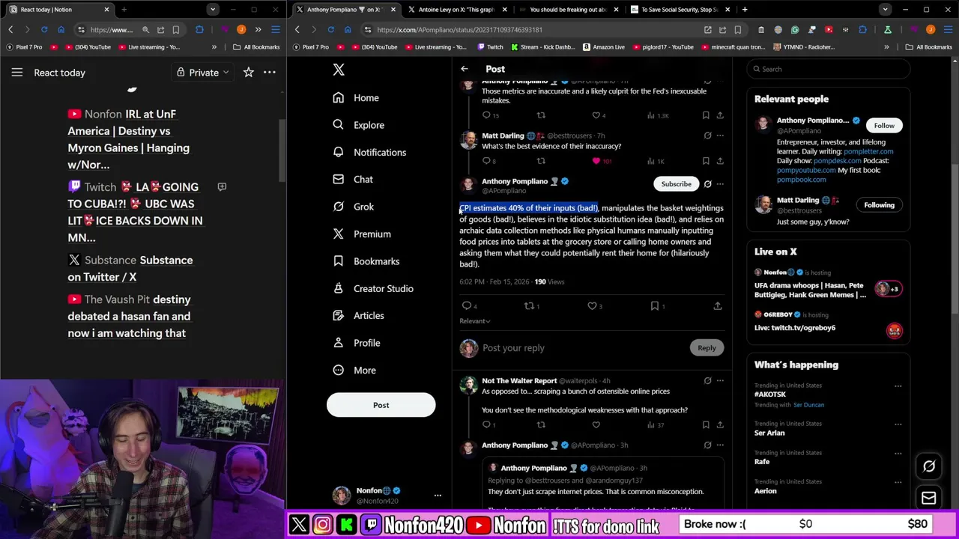The height and width of the screenshot is (539, 959).
Task: Like Not The Walter Report reply
Action: tap(596, 425)
